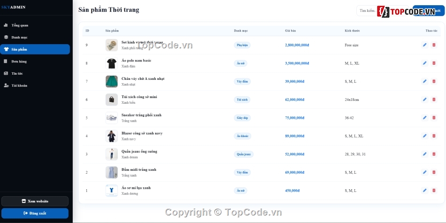446x223 pixels.
Task: Click the Đăng xuất logout button
Action: pos(35,213)
